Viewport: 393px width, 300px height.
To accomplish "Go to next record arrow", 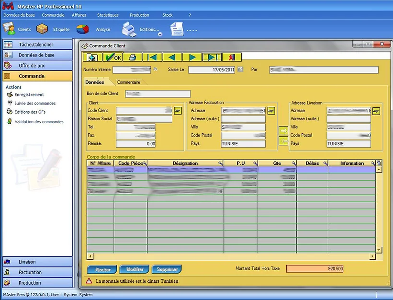I will [192, 58].
